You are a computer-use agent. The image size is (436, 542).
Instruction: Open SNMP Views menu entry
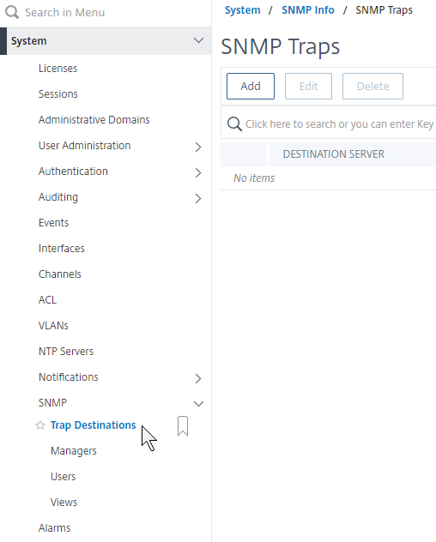[x=64, y=503]
